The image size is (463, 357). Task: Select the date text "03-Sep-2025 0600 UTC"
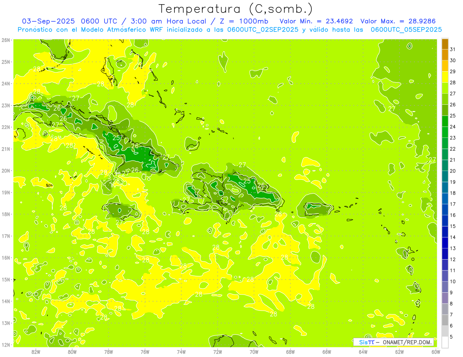[x=69, y=21]
